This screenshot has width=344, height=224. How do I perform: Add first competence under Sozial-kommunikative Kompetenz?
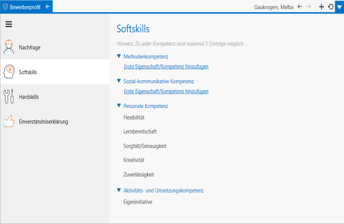point(166,91)
